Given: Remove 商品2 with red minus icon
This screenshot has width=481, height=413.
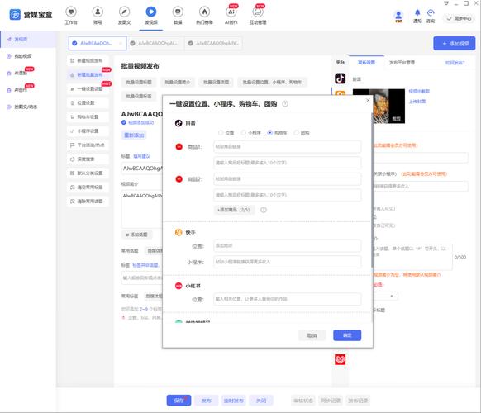Looking at the screenshot, I should click(179, 179).
